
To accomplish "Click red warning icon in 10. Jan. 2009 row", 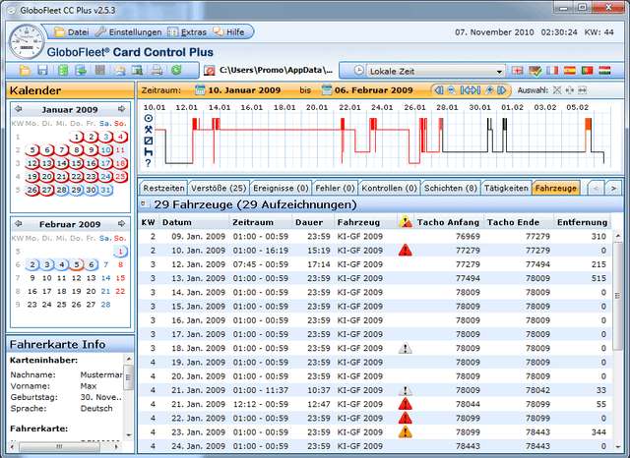I will pos(405,251).
